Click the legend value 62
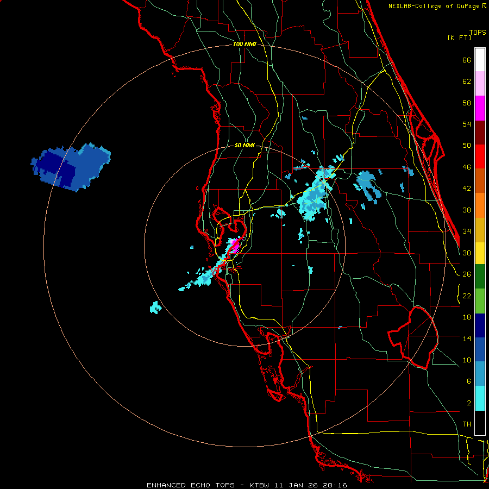Viewport: 489px width, 489px height. pos(467,81)
